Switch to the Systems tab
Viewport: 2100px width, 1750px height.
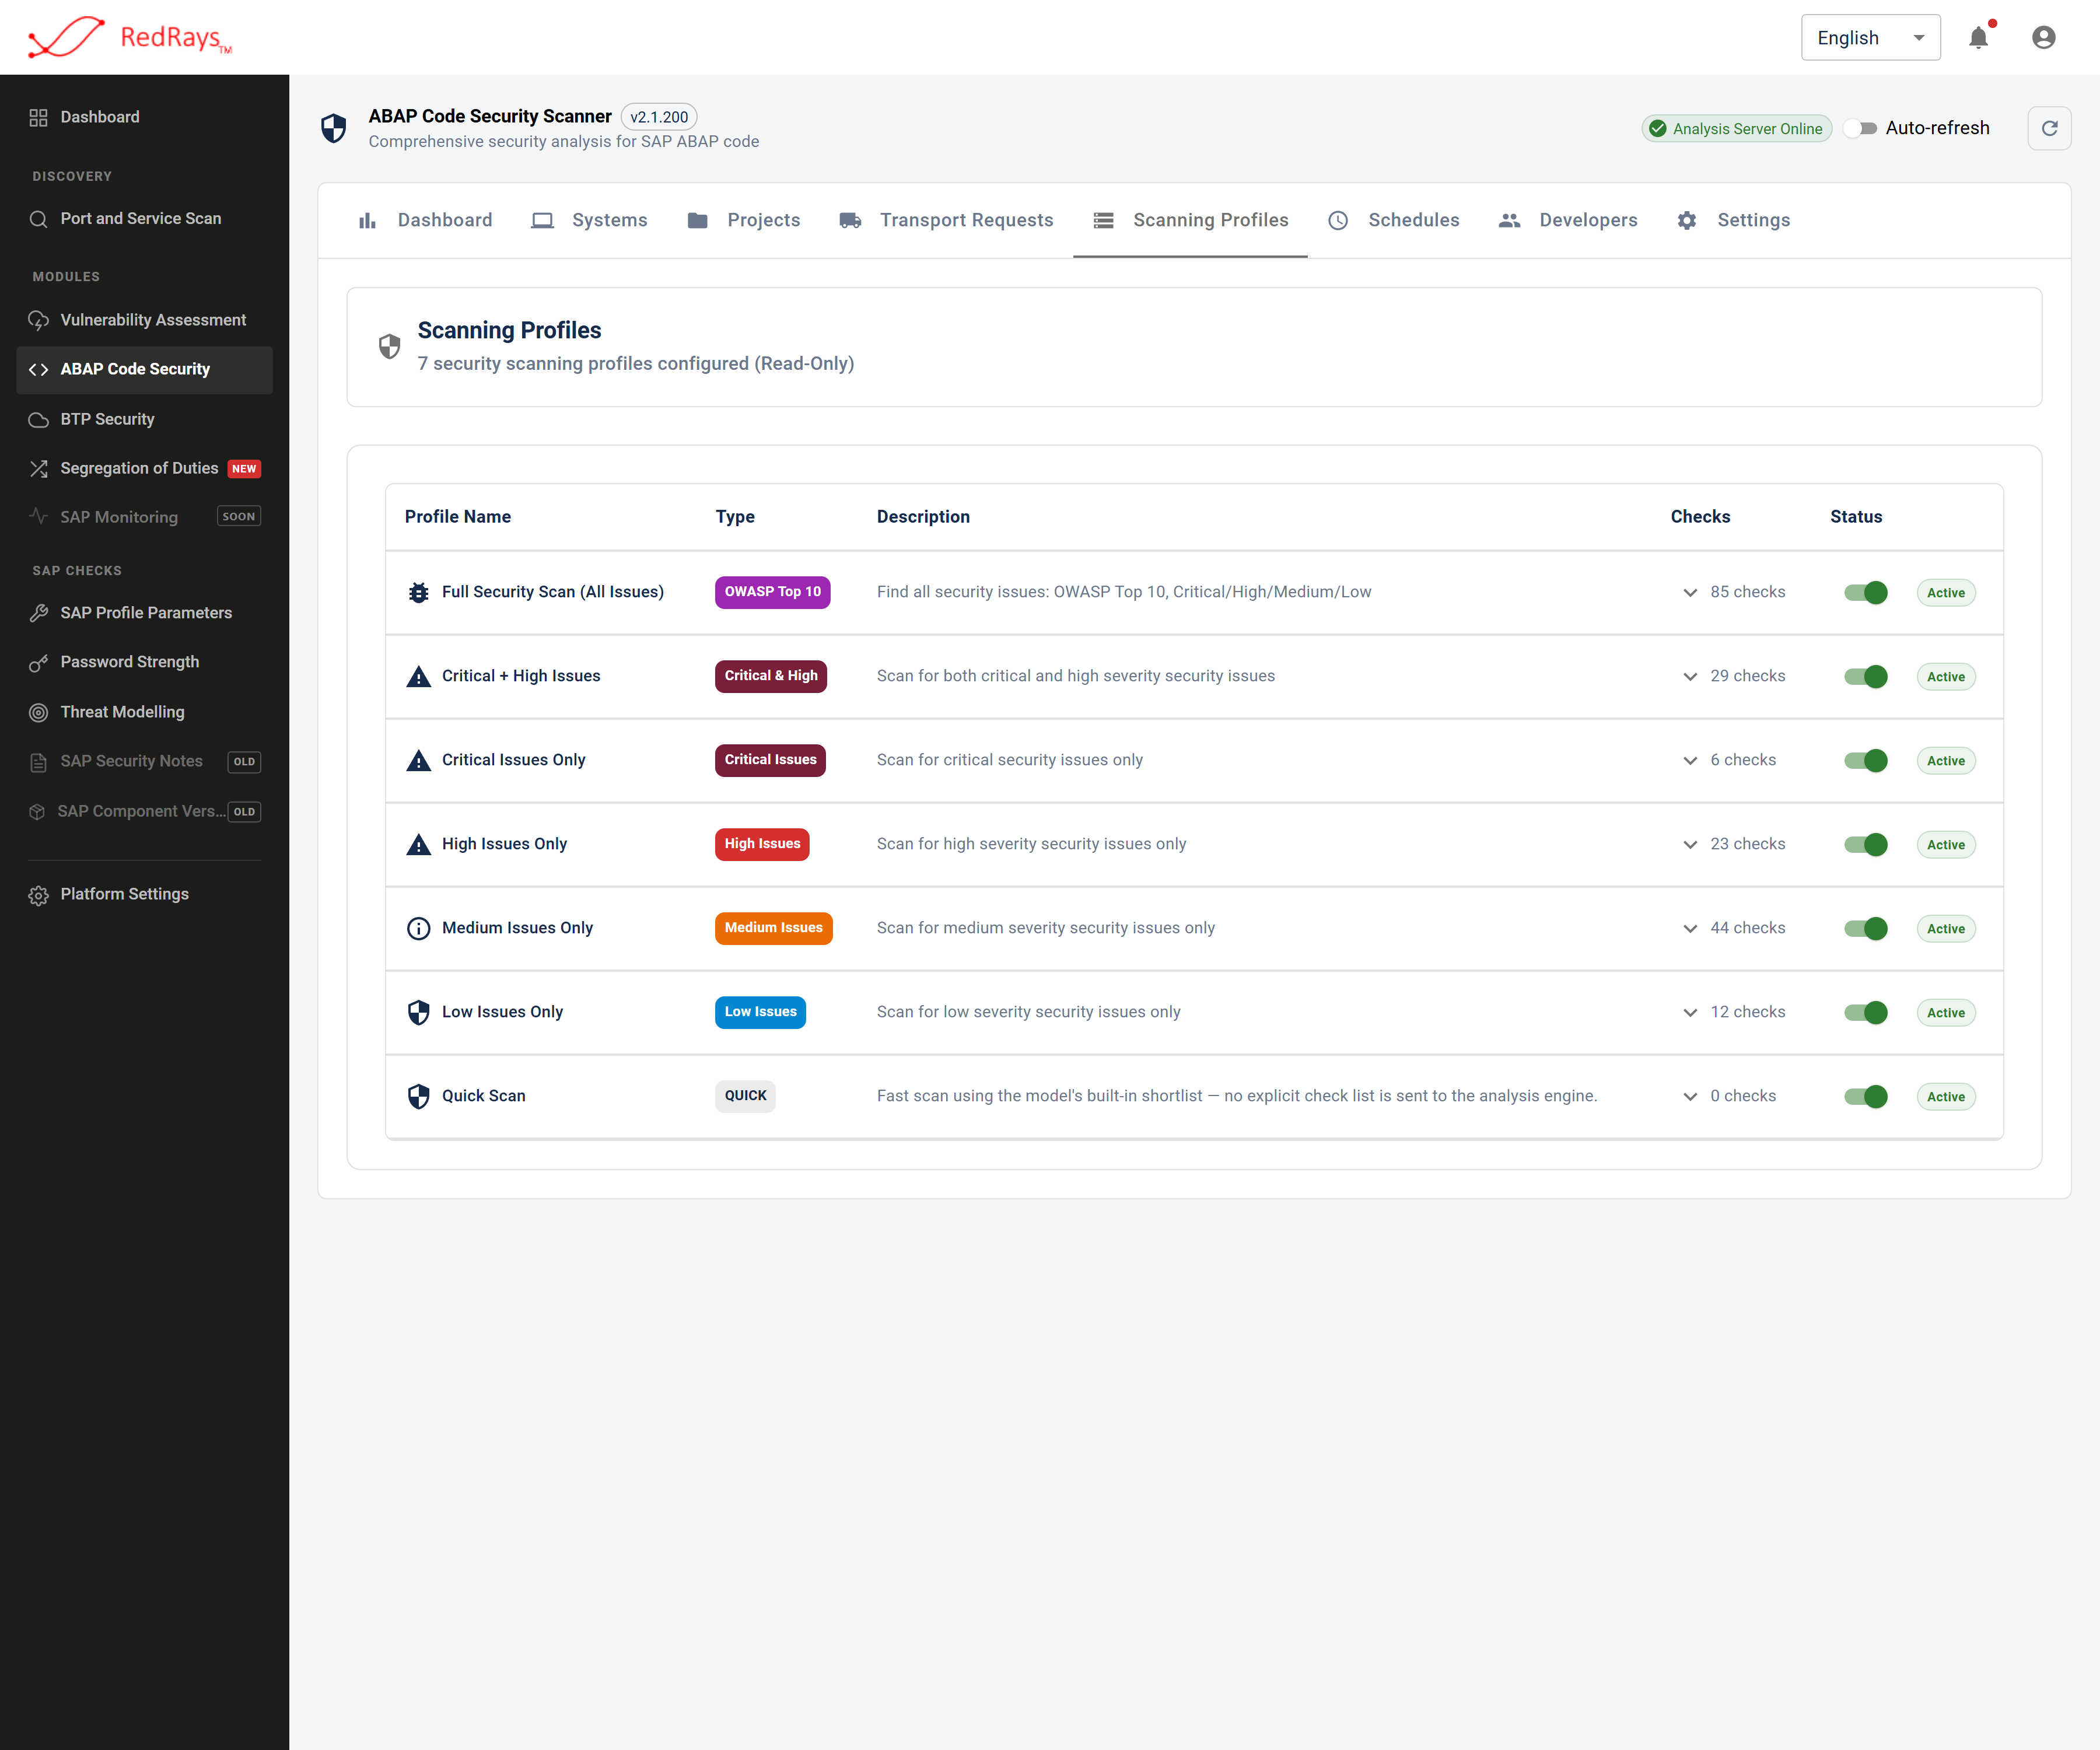pyautogui.click(x=589, y=220)
